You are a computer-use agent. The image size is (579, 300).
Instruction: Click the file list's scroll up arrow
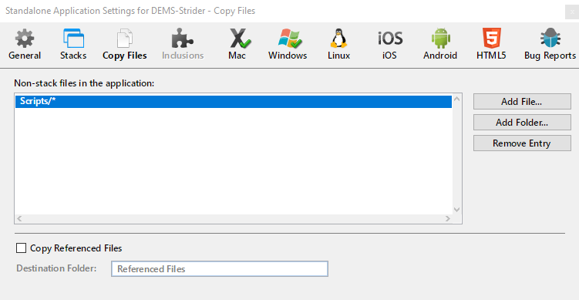click(456, 99)
